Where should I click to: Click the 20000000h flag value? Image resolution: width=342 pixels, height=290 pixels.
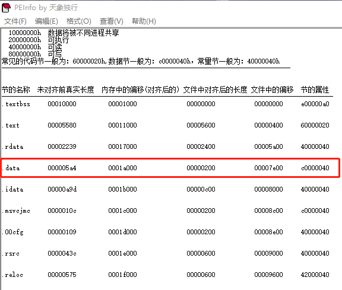click(x=25, y=40)
